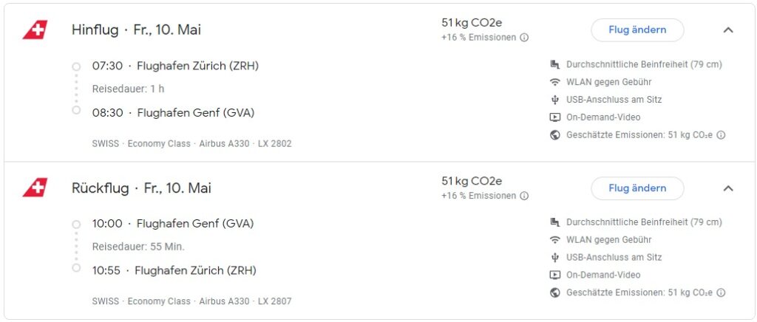The image size is (757, 322).
Task: Collapse the Hinflug flight details
Action: click(728, 30)
